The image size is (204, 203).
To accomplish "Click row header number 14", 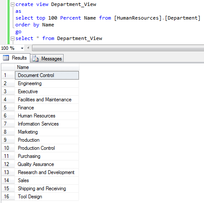I will [8, 180].
